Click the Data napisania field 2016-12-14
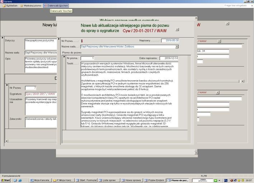Viewport: 254px width, 183px height. point(169,58)
